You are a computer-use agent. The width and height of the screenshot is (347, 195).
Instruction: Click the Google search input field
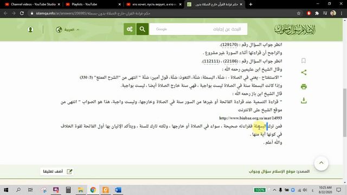pyautogui.click(x=198, y=29)
